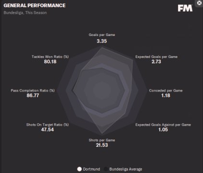Click the 86.77 pass completion value

(33, 95)
